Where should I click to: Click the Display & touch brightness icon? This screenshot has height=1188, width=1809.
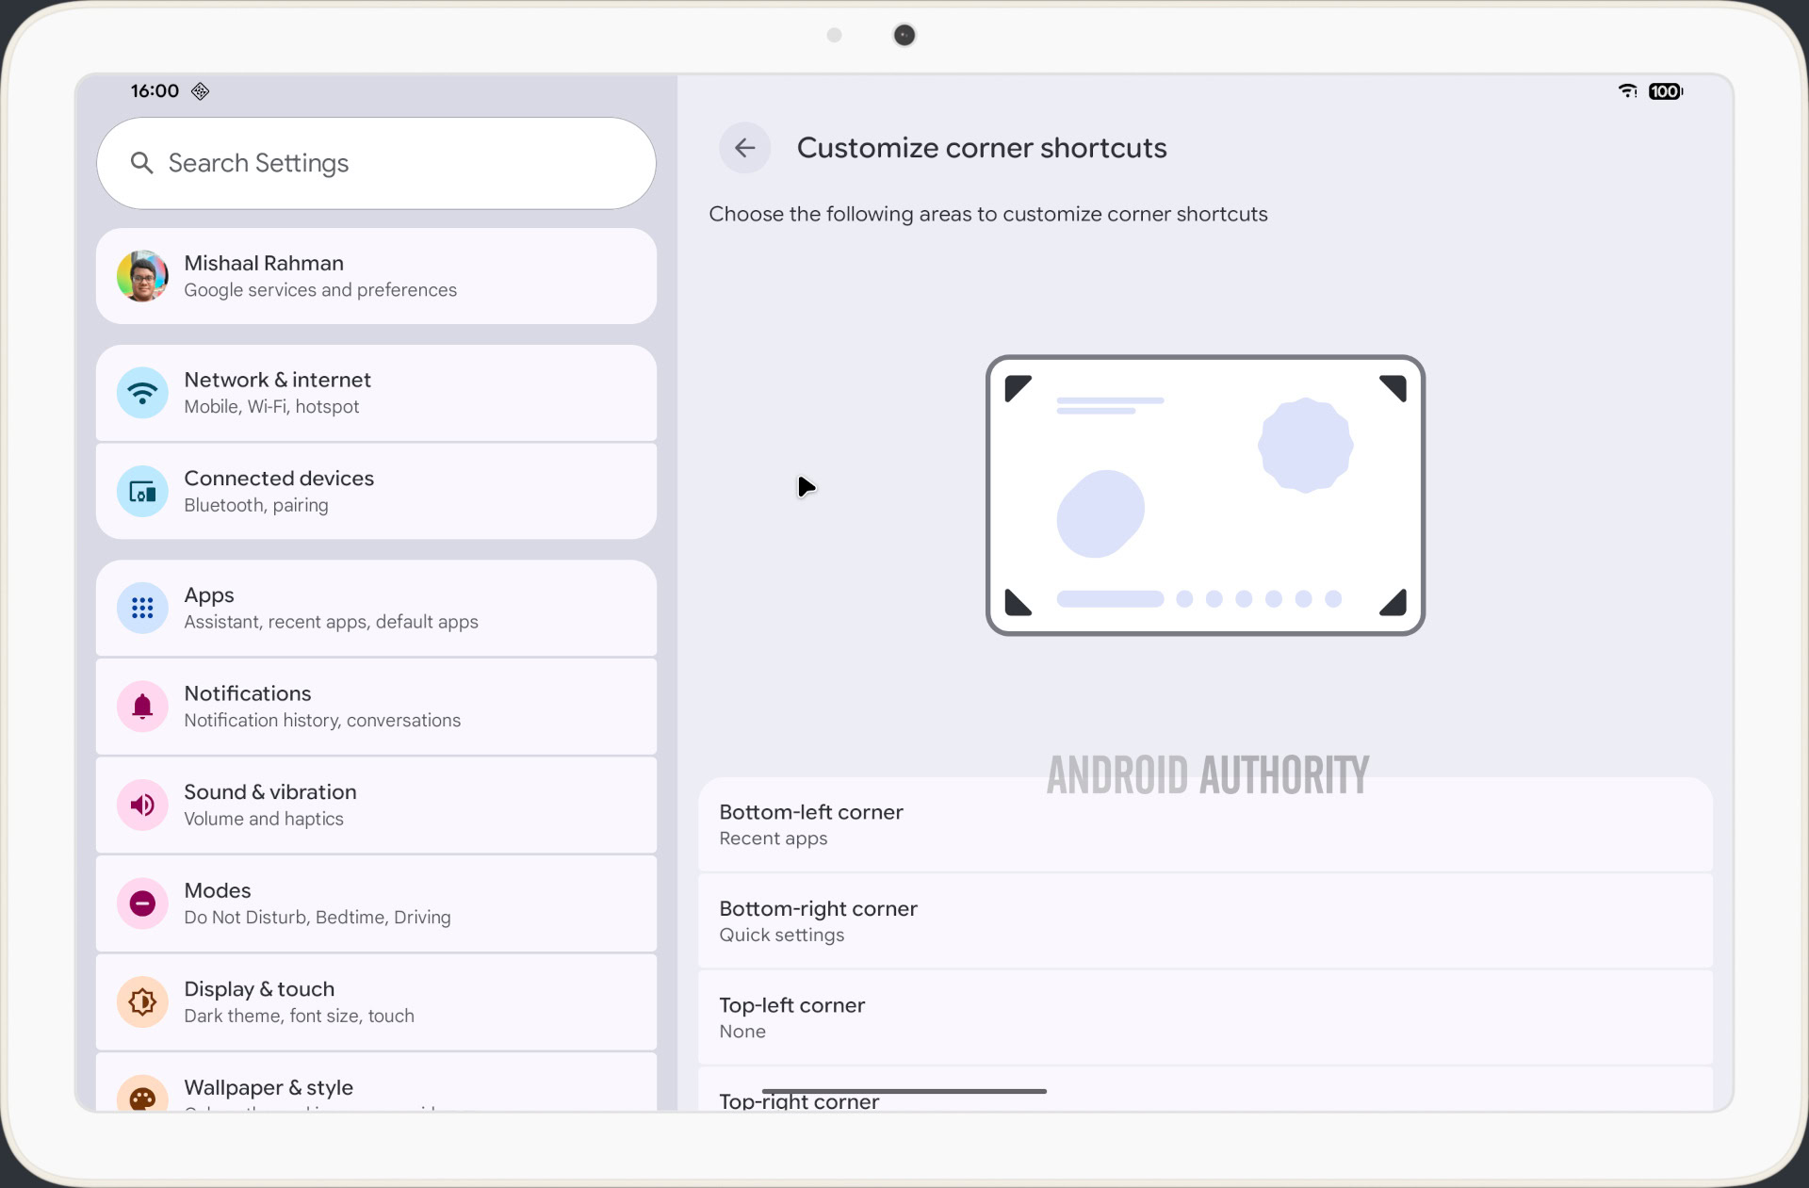(142, 1002)
